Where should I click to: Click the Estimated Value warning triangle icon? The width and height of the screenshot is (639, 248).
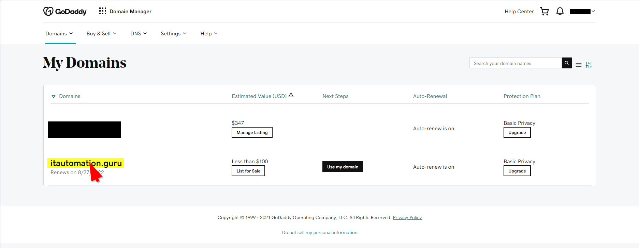[x=291, y=95]
